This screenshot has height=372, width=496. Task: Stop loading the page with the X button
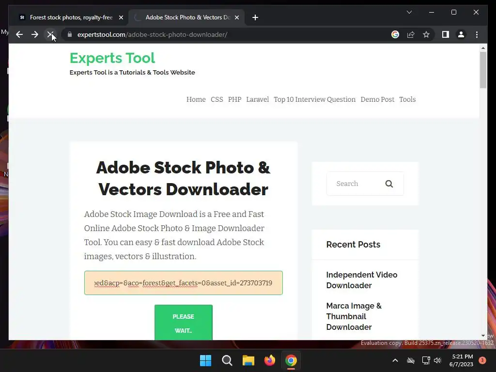[x=50, y=34]
